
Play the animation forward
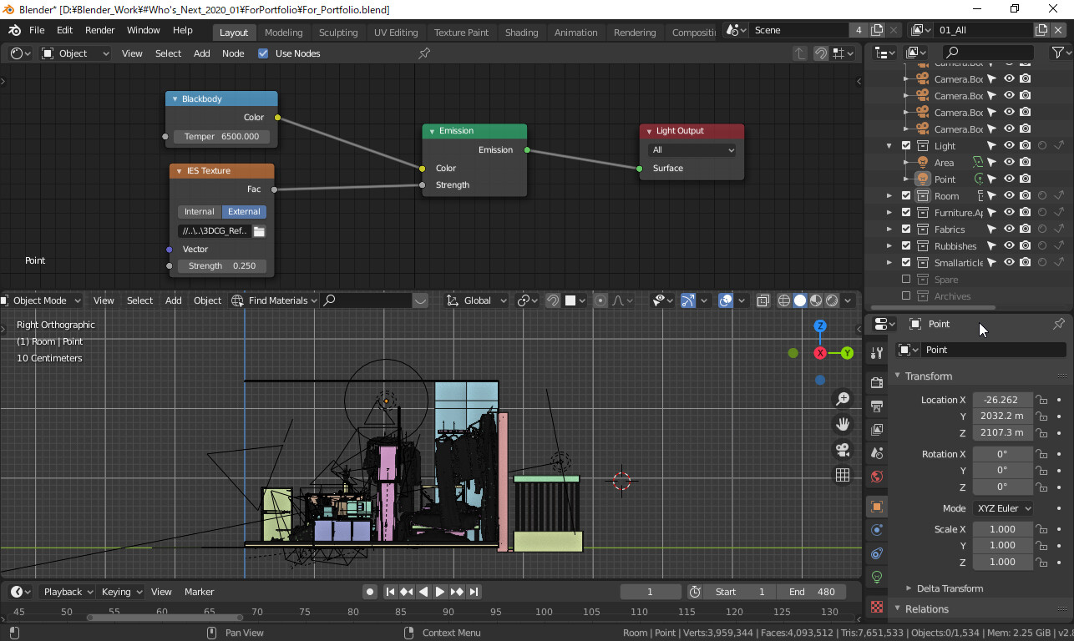click(440, 592)
